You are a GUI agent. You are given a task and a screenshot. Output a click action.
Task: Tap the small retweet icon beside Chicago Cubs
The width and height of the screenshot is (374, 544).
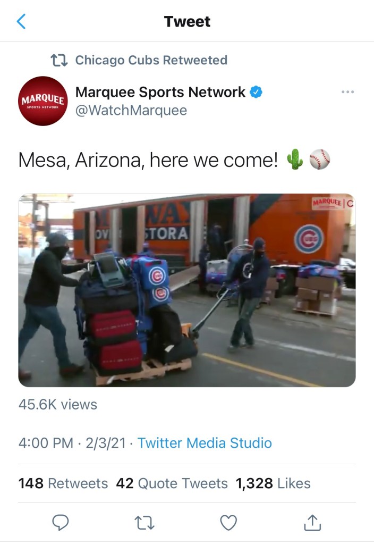click(59, 60)
